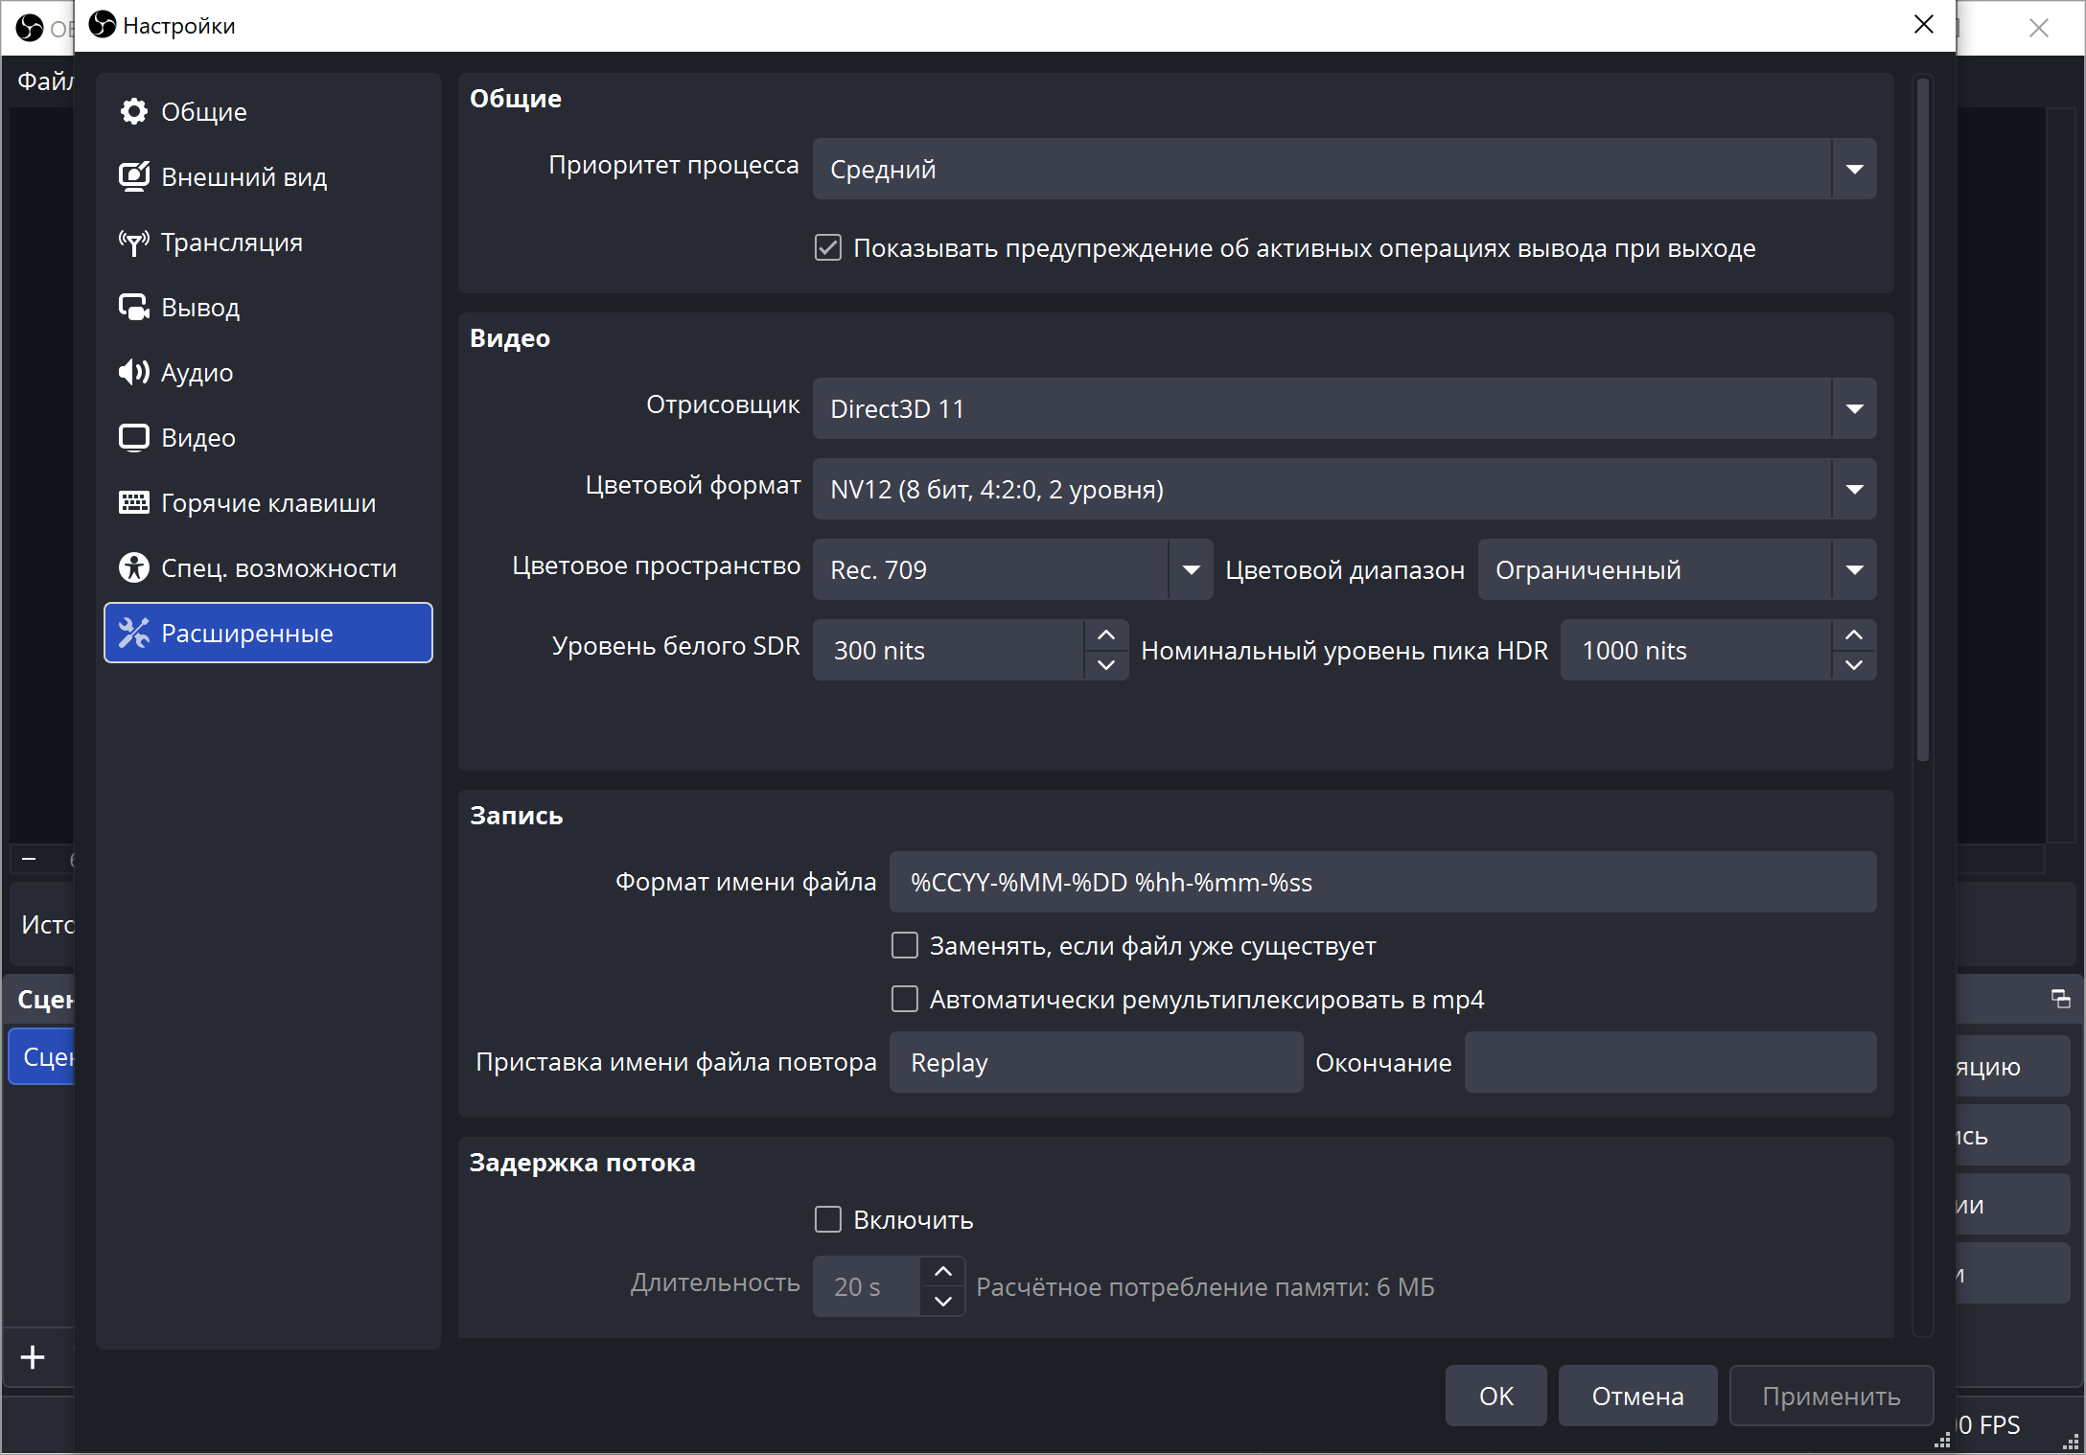Select the Видео monitor icon
Viewport: 2086px width, 1455px height.
pyautogui.click(x=133, y=438)
